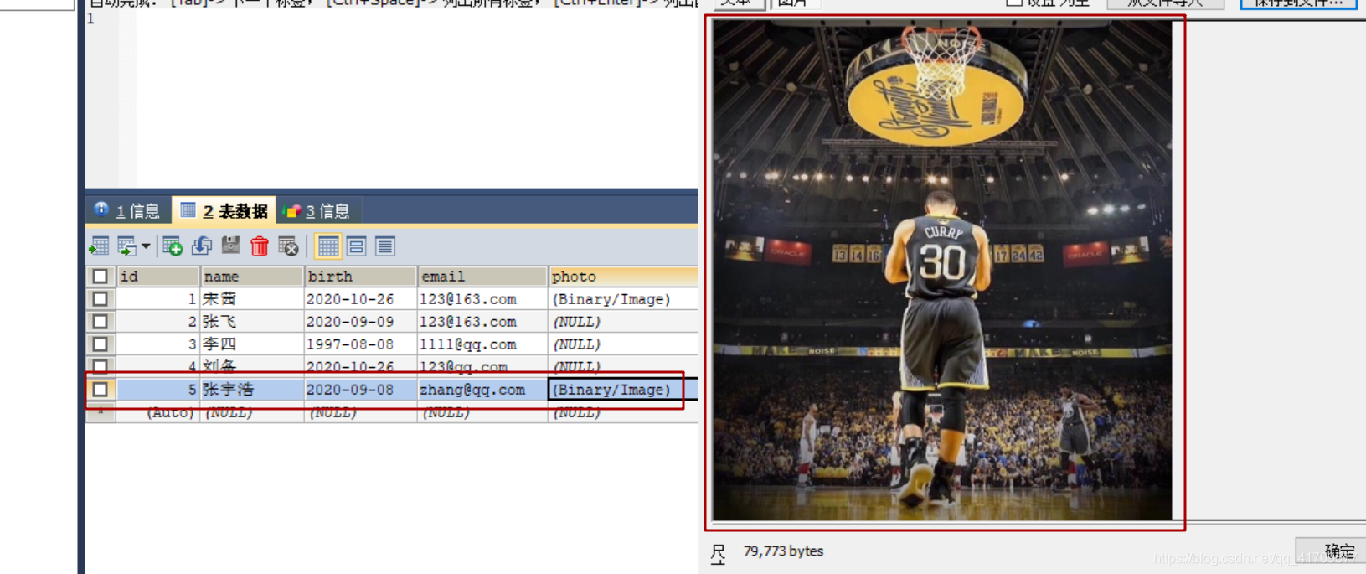1366x574 pixels.
Task: Save changes with the floppy disk icon
Action: (230, 246)
